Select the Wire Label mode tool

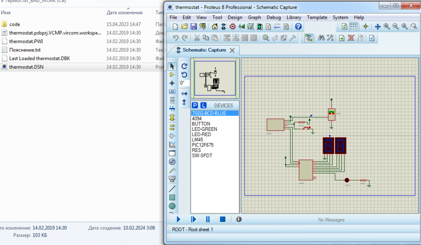(172, 91)
